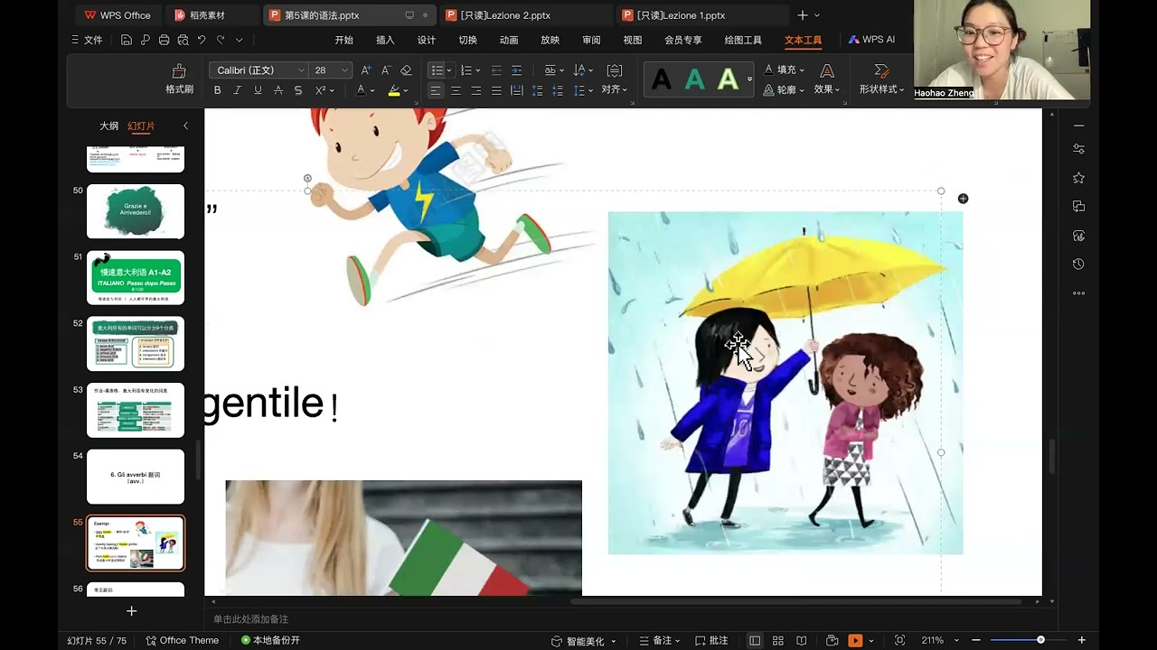Click the WPS AI button
This screenshot has width=1157, height=650.
pyautogui.click(x=871, y=40)
